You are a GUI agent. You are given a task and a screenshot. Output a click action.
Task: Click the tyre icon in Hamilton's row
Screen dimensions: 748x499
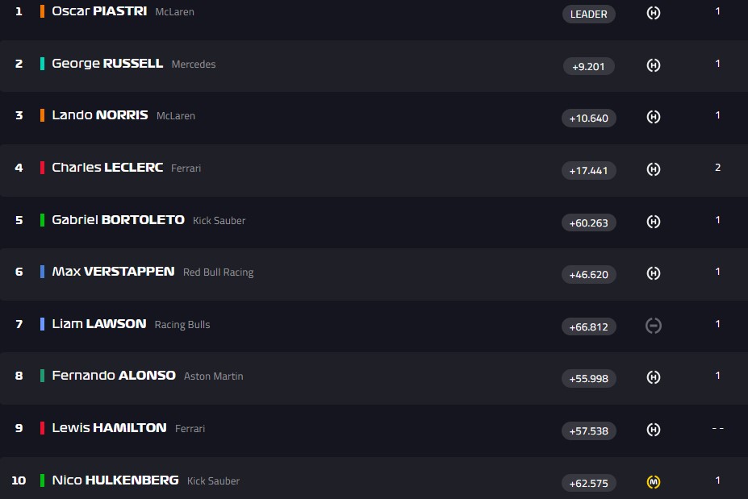click(x=654, y=430)
